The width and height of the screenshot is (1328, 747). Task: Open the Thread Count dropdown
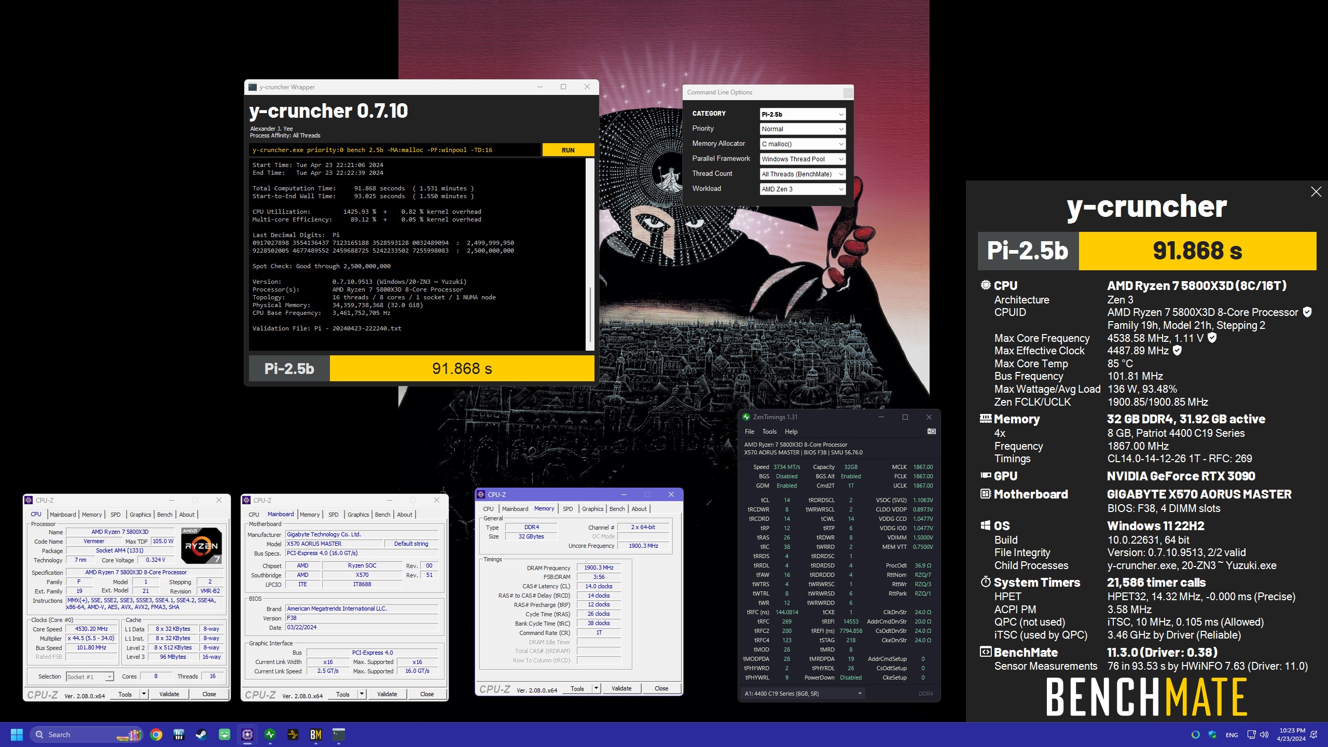click(803, 174)
